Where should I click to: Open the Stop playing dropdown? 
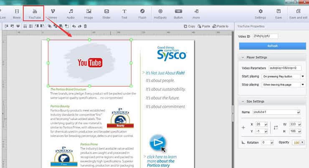[x=283, y=85]
